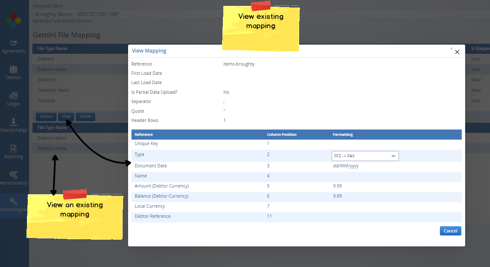Select the Document Date reference row

point(296,166)
